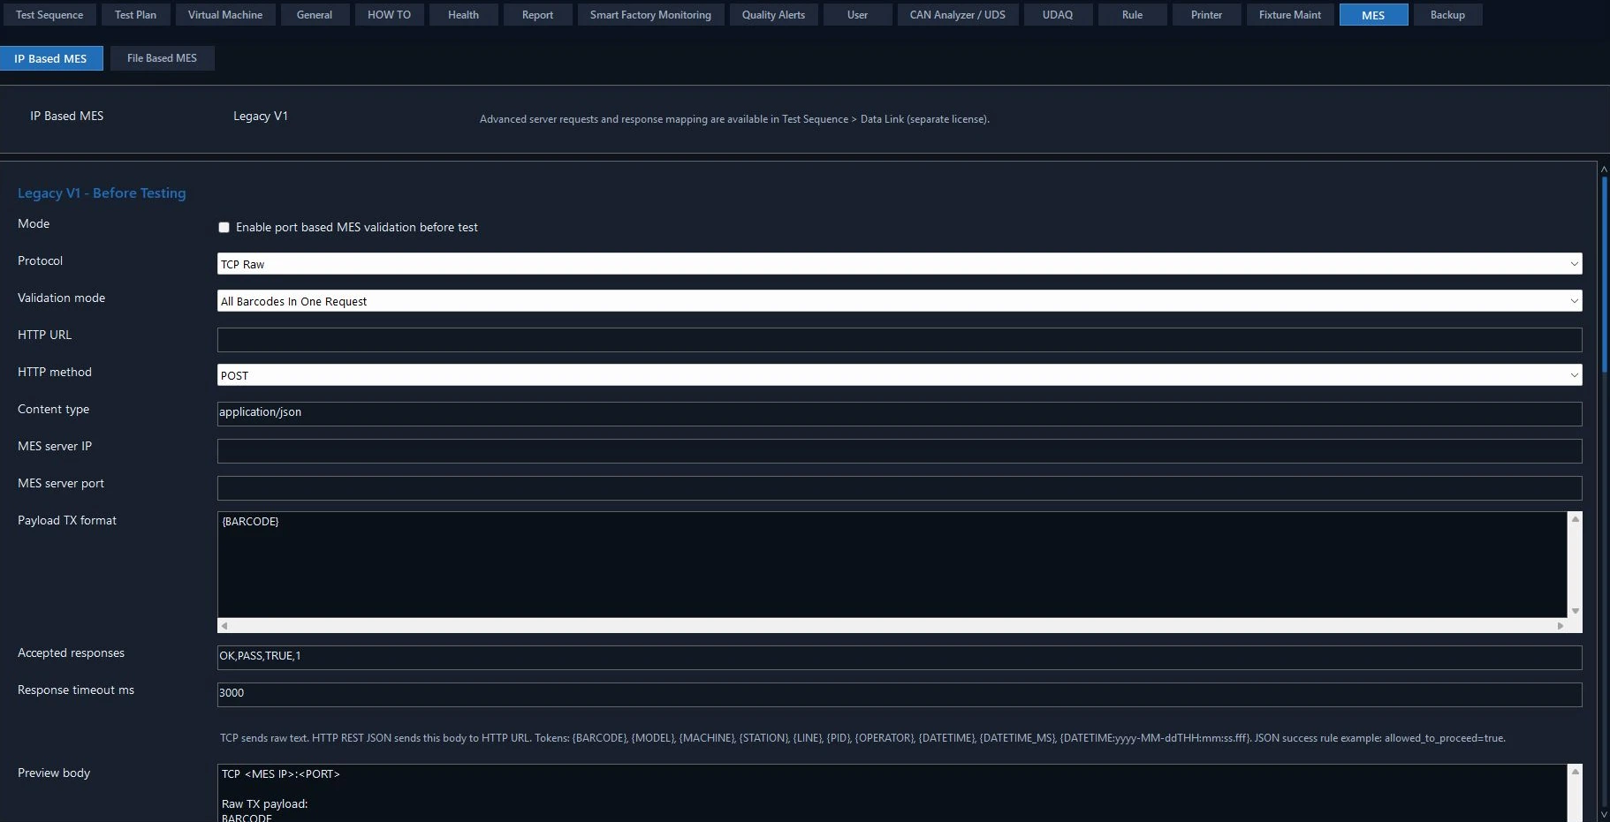Enable port based MES validation checkbox

[224, 228]
